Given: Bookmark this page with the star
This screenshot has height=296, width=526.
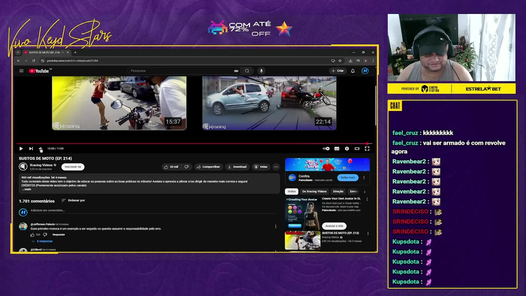Looking at the screenshot, I should click(x=340, y=60).
